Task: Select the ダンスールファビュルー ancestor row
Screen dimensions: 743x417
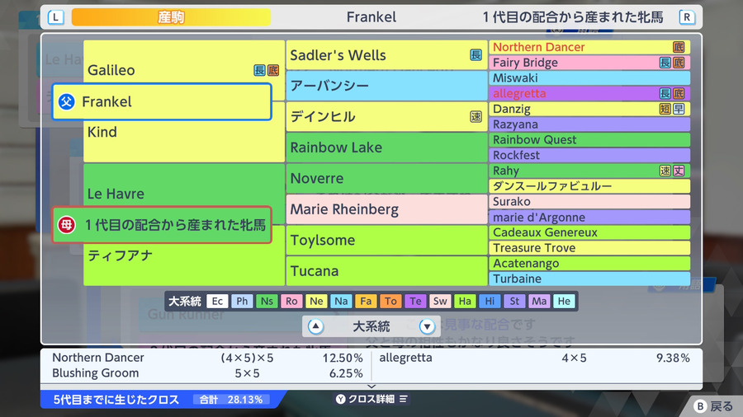Action: (589, 186)
